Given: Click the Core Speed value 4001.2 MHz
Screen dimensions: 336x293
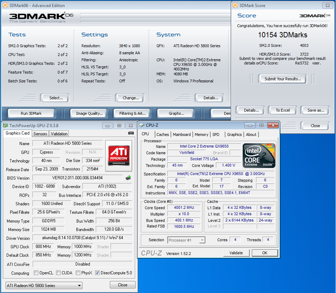Looking at the screenshot, I should (x=184, y=207).
